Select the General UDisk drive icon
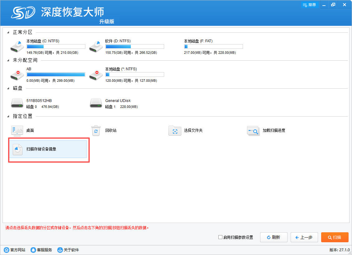The image size is (352, 255). tap(96, 103)
